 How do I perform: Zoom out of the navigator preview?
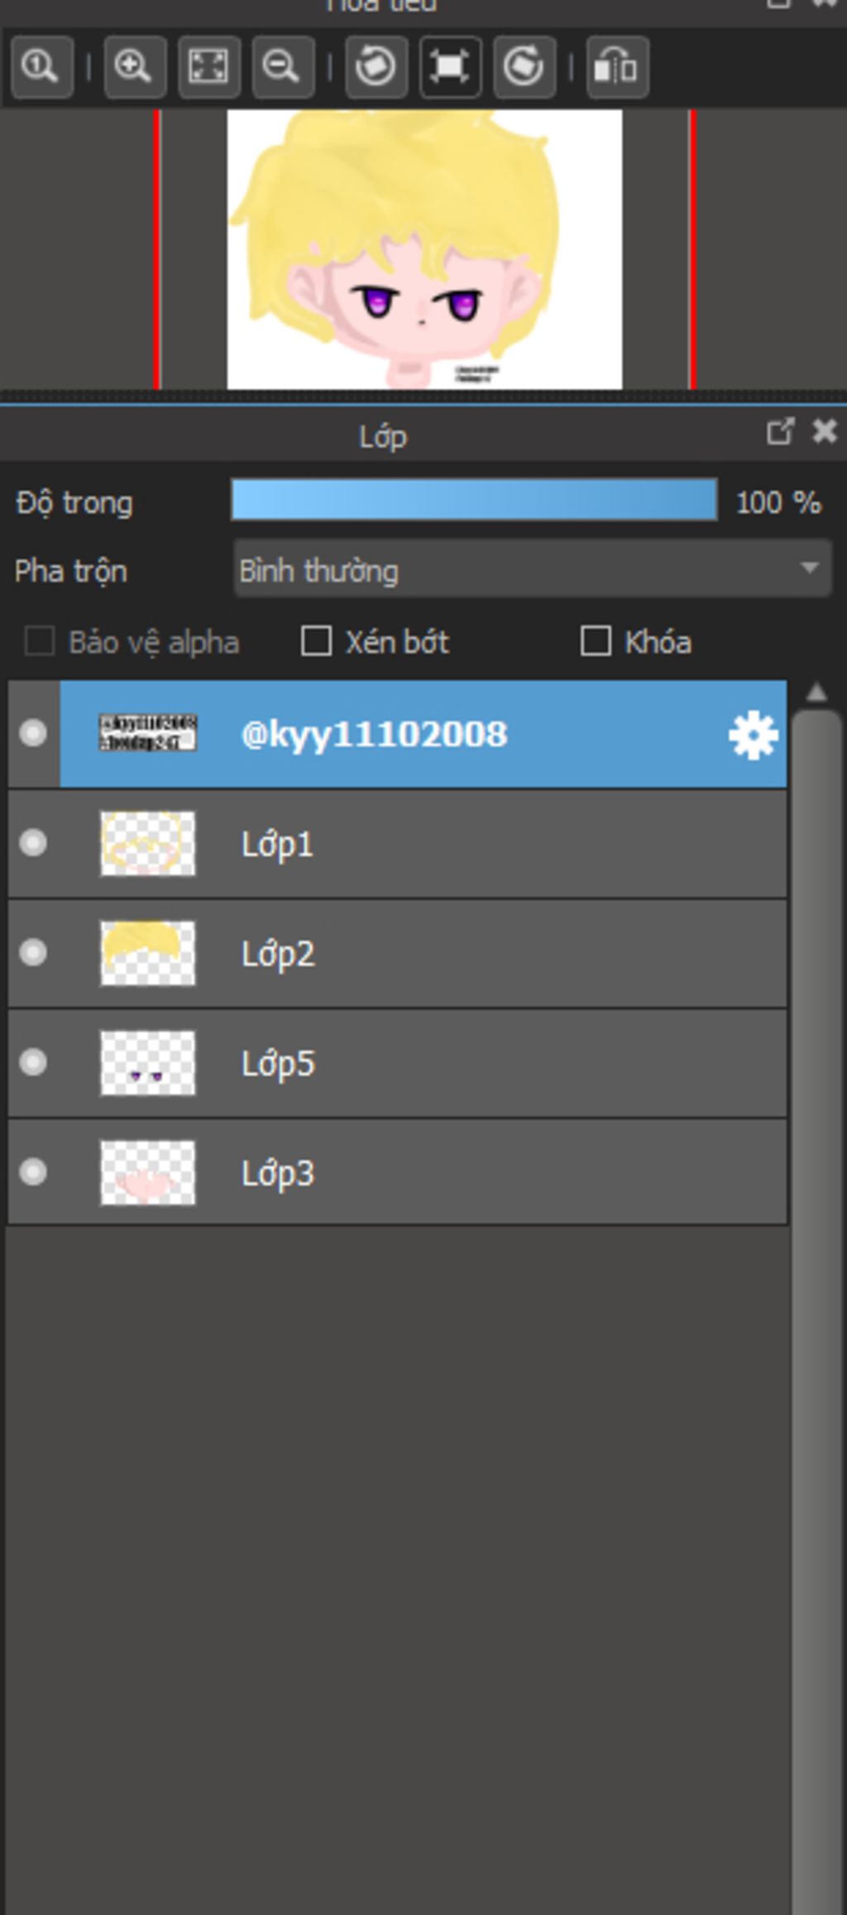coord(282,66)
